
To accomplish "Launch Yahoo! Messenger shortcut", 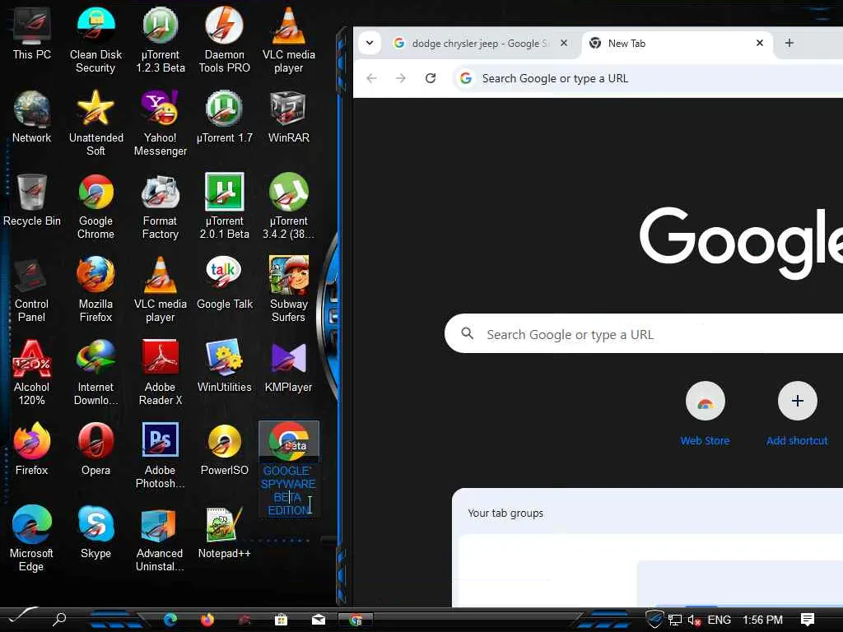I will click(x=161, y=123).
